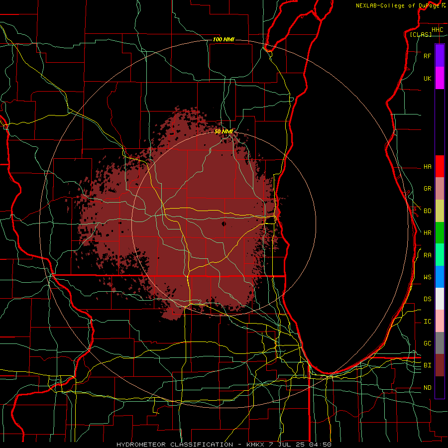Click the RA light-green legend swatch

click(440, 255)
